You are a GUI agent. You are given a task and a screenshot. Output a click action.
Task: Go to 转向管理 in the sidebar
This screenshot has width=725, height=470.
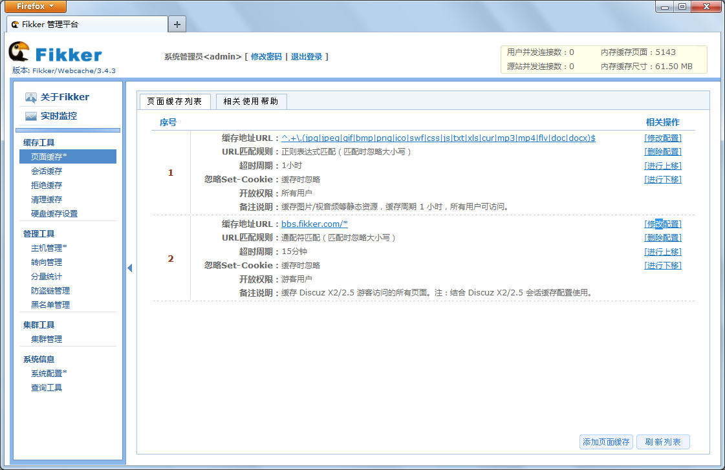[x=47, y=262]
